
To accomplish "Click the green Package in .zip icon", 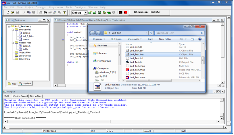I will pos(109,13).
